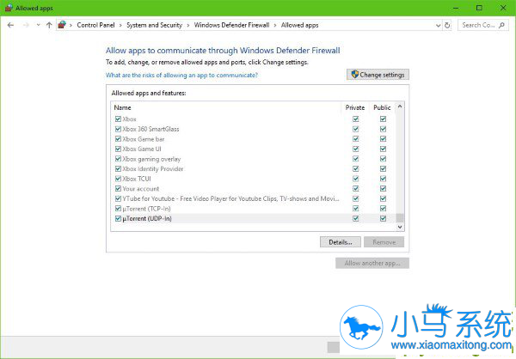This screenshot has height=359, width=516.
Task: Click the search magnifier icon
Action: (501, 25)
